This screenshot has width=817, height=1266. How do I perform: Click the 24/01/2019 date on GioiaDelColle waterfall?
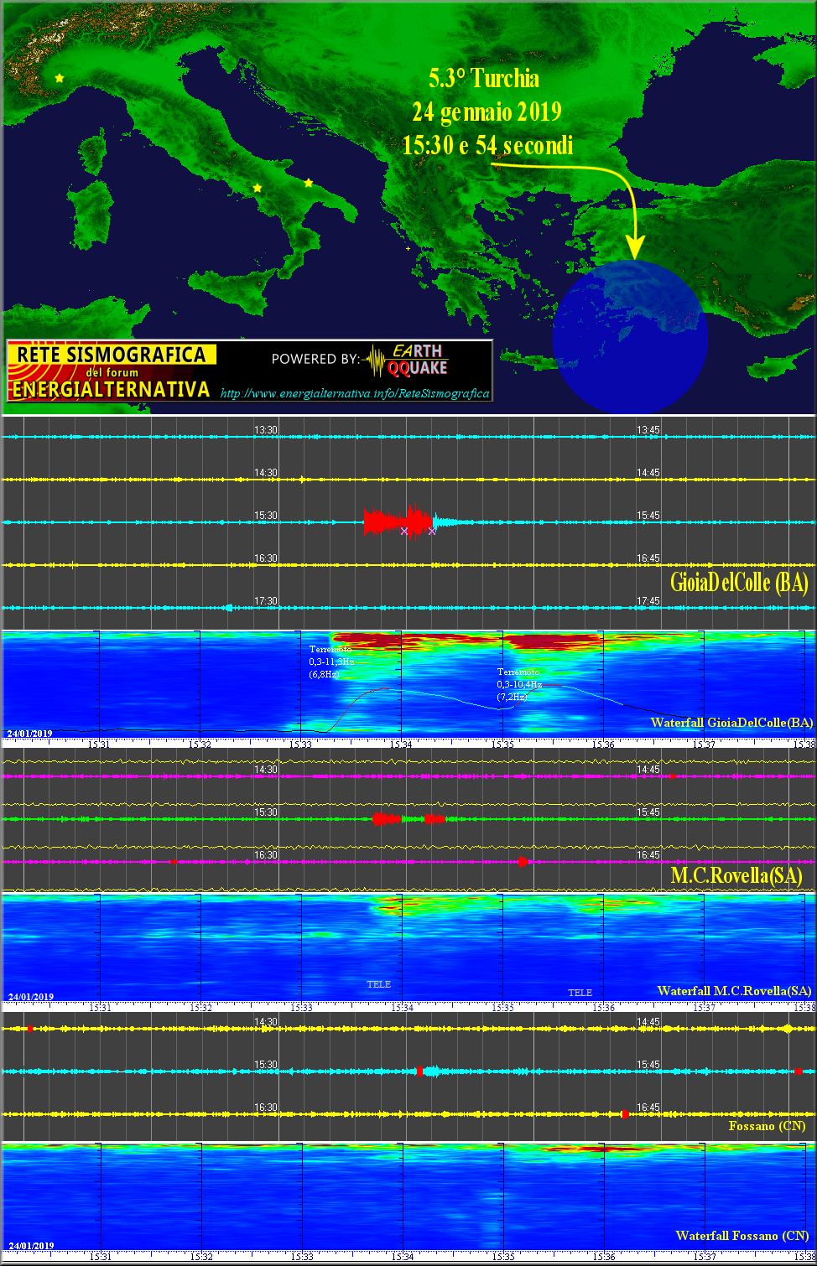point(30,734)
